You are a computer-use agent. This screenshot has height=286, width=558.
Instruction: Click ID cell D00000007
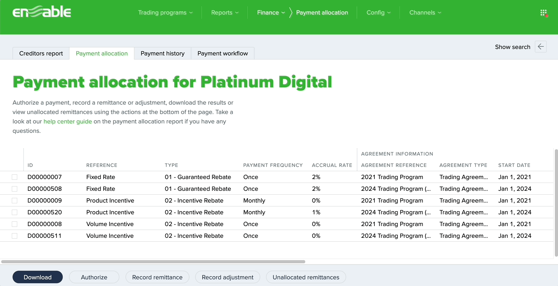(45, 177)
